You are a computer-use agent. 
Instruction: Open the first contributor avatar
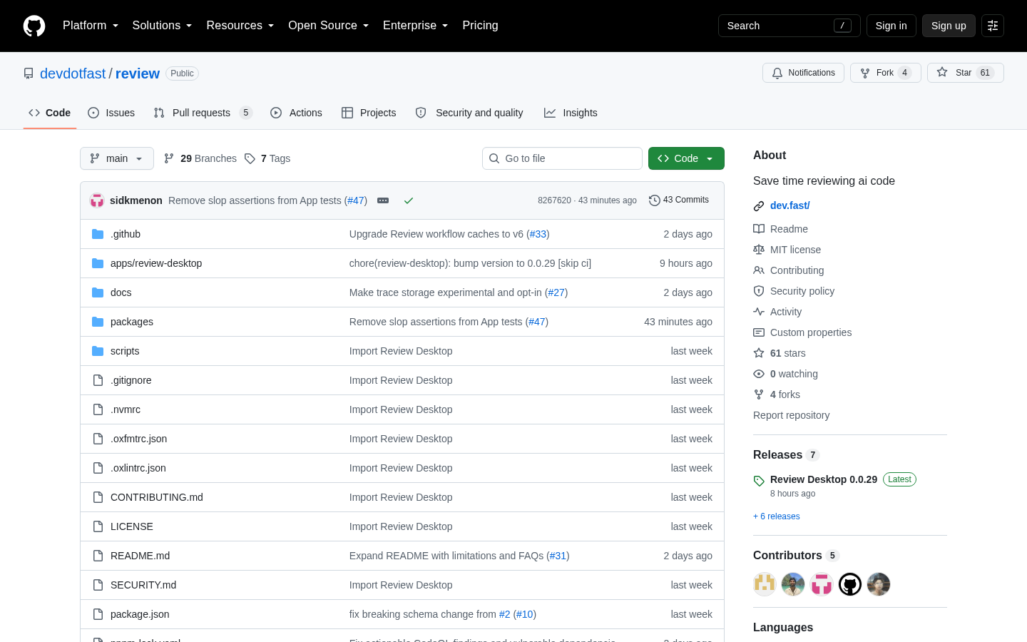765,584
